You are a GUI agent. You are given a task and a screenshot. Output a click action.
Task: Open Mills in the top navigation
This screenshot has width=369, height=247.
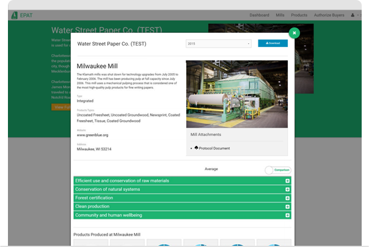tap(280, 15)
